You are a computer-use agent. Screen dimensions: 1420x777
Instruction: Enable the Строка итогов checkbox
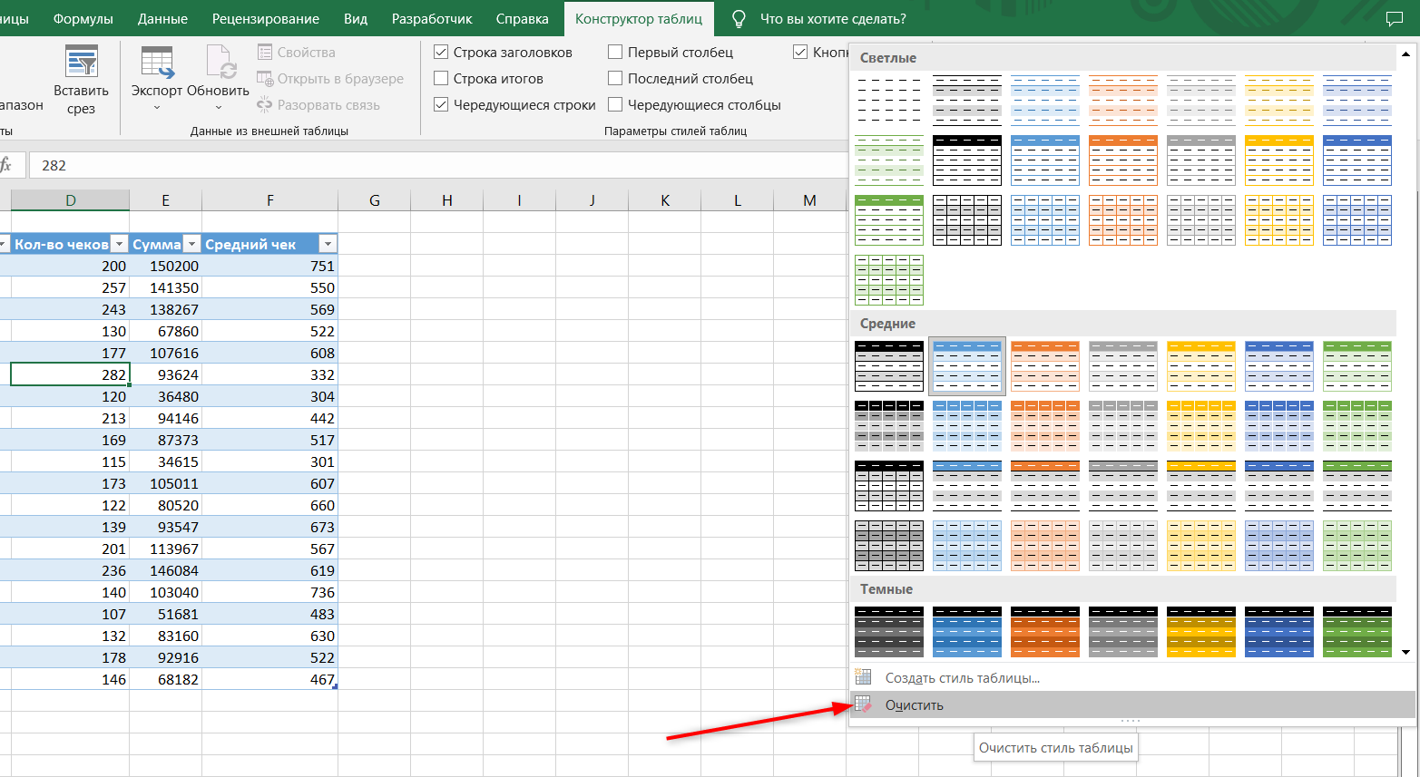[441, 79]
